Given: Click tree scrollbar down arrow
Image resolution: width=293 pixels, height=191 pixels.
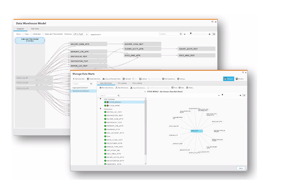Looking at the screenshot, I should tap(145, 164).
